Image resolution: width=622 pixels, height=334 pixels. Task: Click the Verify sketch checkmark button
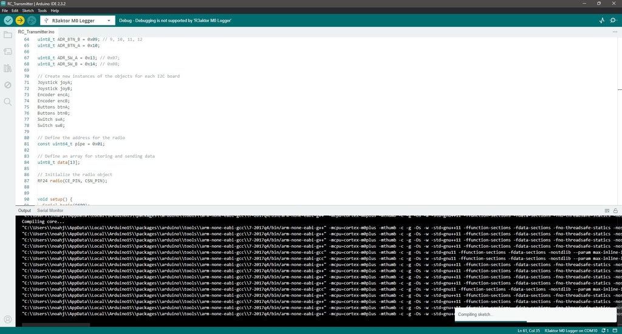(x=9, y=20)
